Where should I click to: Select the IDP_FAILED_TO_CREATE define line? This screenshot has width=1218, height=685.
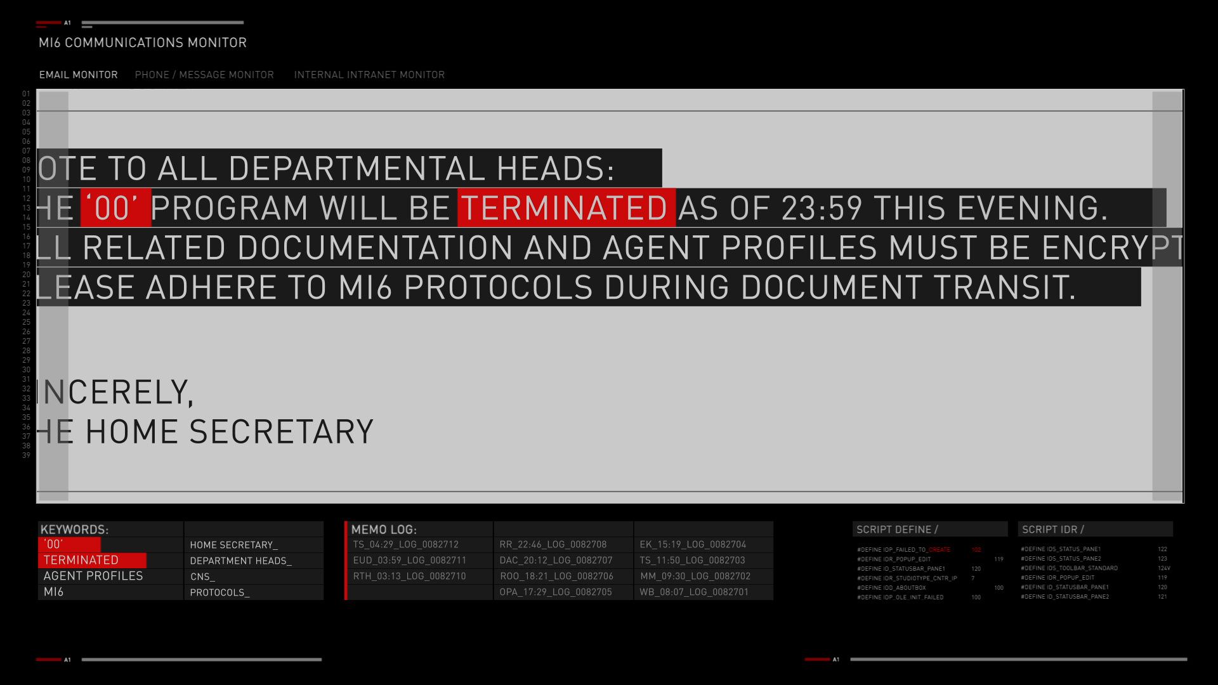point(919,550)
